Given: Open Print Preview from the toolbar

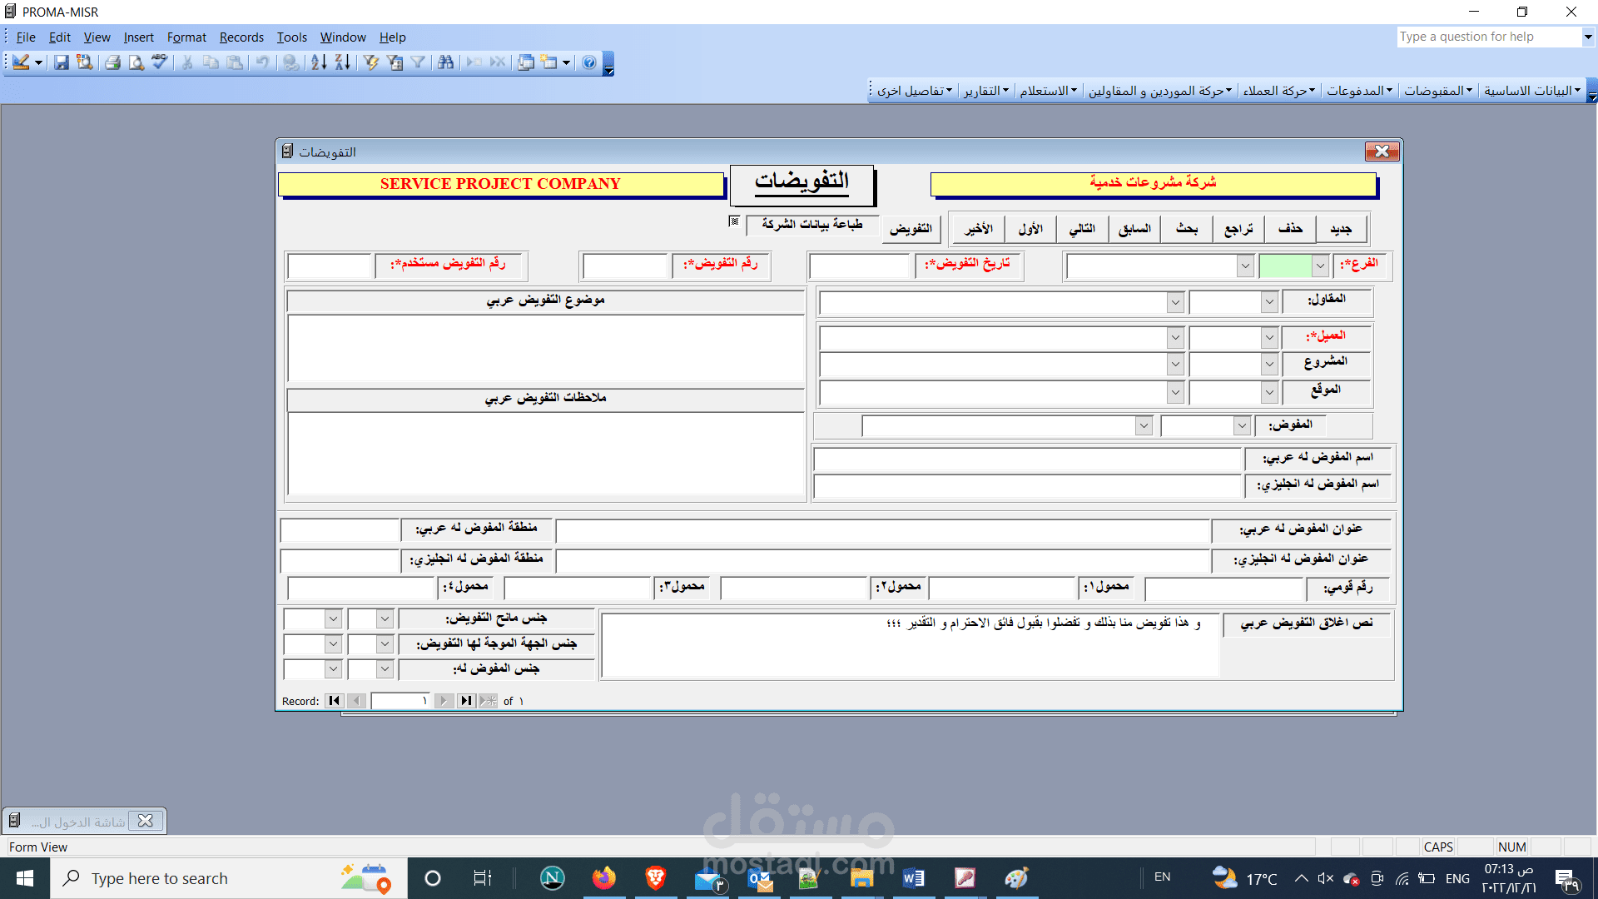Looking at the screenshot, I should [x=136, y=62].
